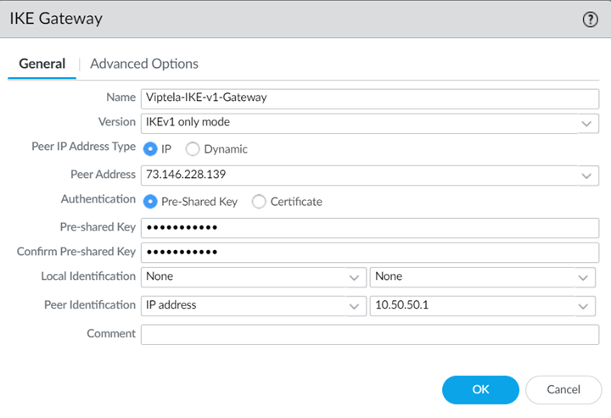Expand Local Identification type dropdown
Screen dimensions: 611x418
[355, 278]
